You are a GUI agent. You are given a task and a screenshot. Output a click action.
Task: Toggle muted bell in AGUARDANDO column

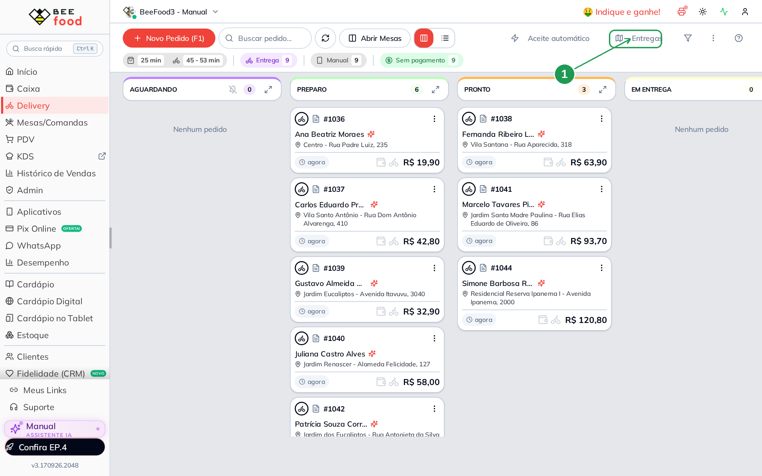click(233, 90)
